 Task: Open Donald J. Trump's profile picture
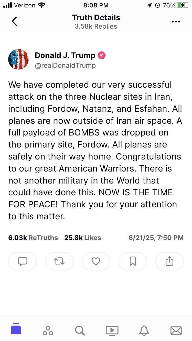[x=18, y=59]
